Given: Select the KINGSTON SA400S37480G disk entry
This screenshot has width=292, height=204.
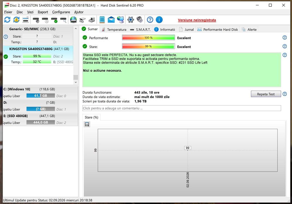Looking at the screenshot, I should 38,55.
